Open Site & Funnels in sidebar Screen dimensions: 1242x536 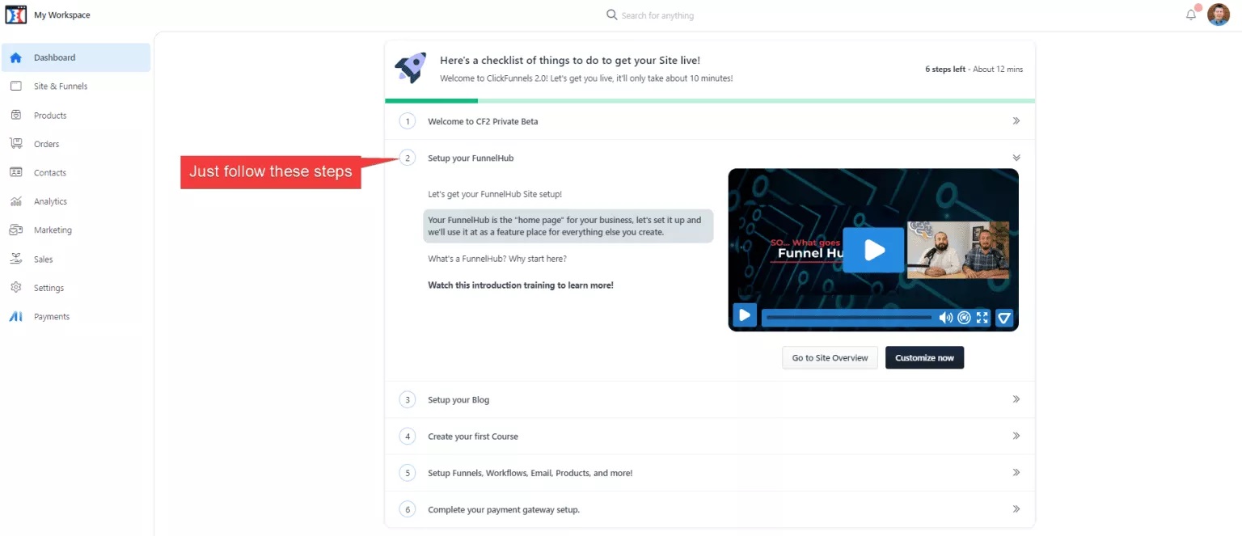pos(61,87)
